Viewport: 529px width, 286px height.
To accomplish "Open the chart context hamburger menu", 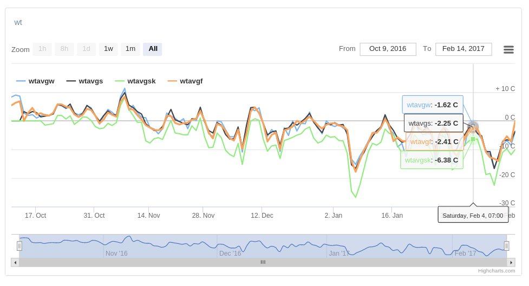I will click(x=508, y=49).
